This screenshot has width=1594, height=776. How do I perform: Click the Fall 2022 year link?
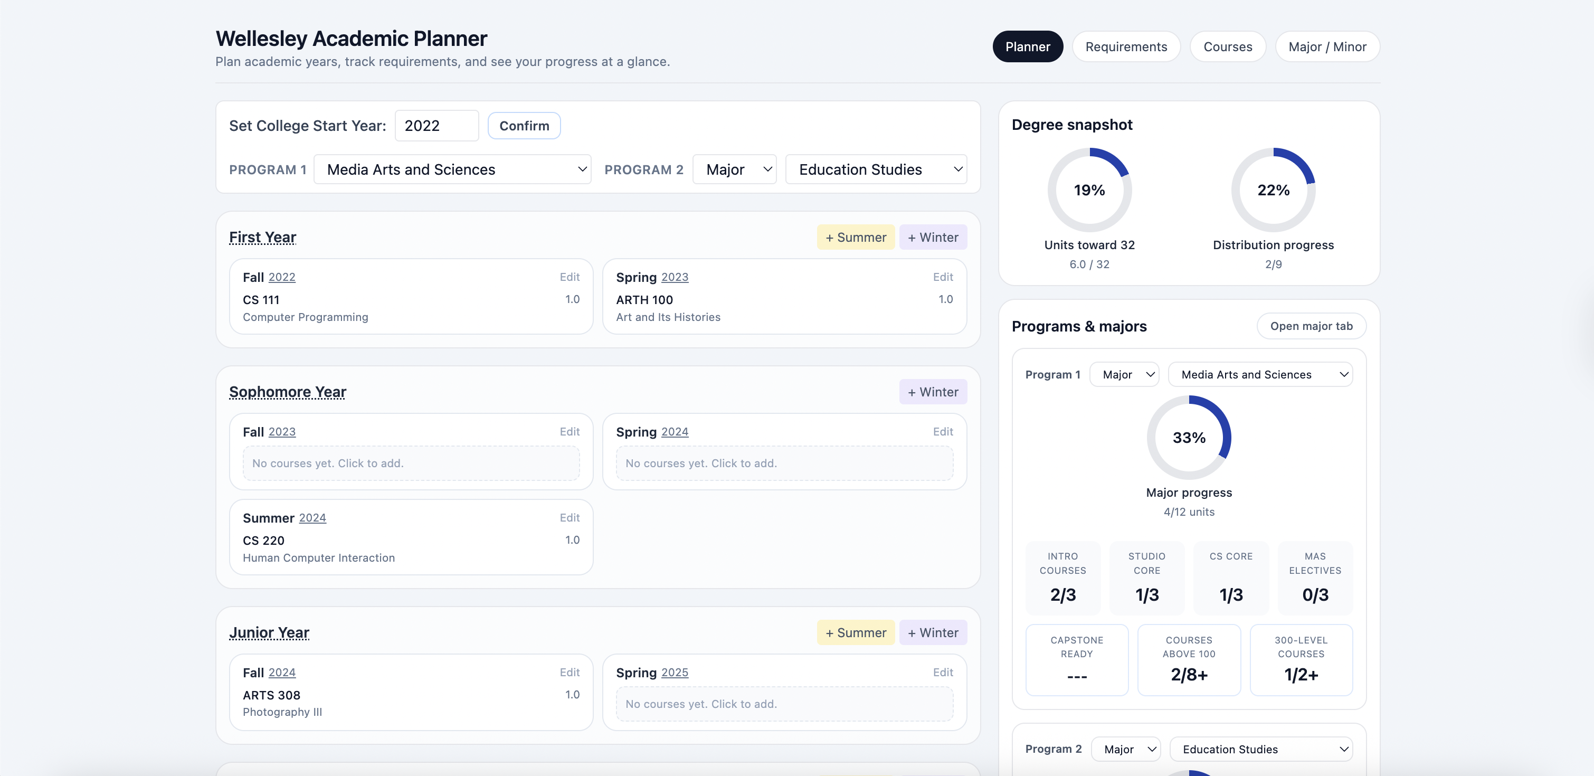click(x=281, y=277)
